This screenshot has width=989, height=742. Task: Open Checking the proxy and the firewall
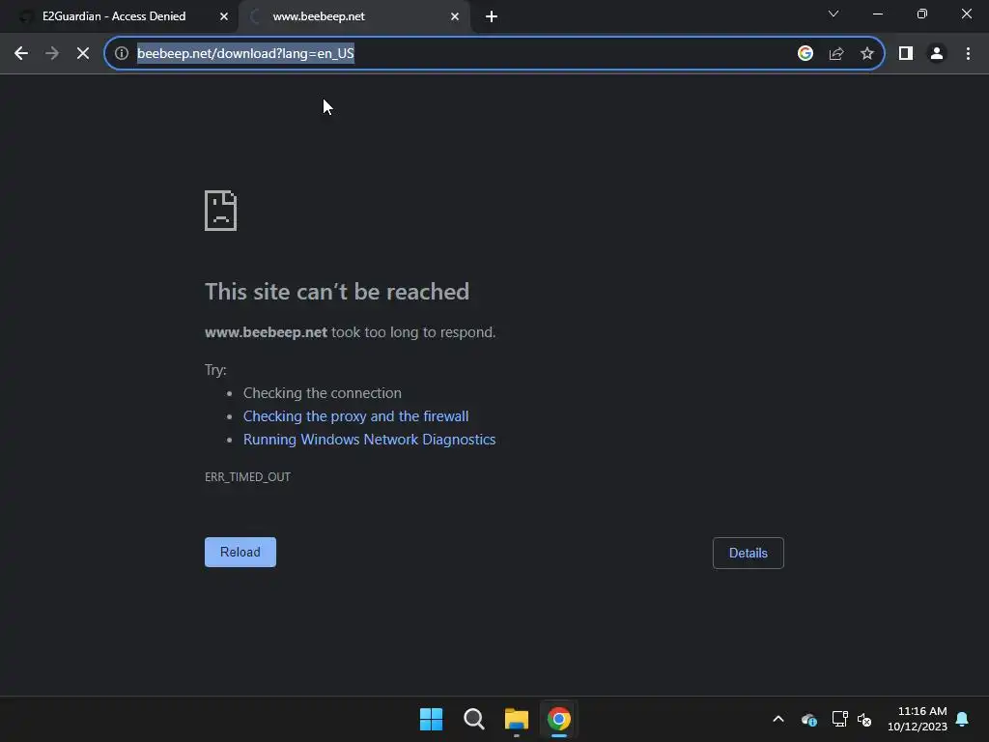pyautogui.click(x=355, y=416)
